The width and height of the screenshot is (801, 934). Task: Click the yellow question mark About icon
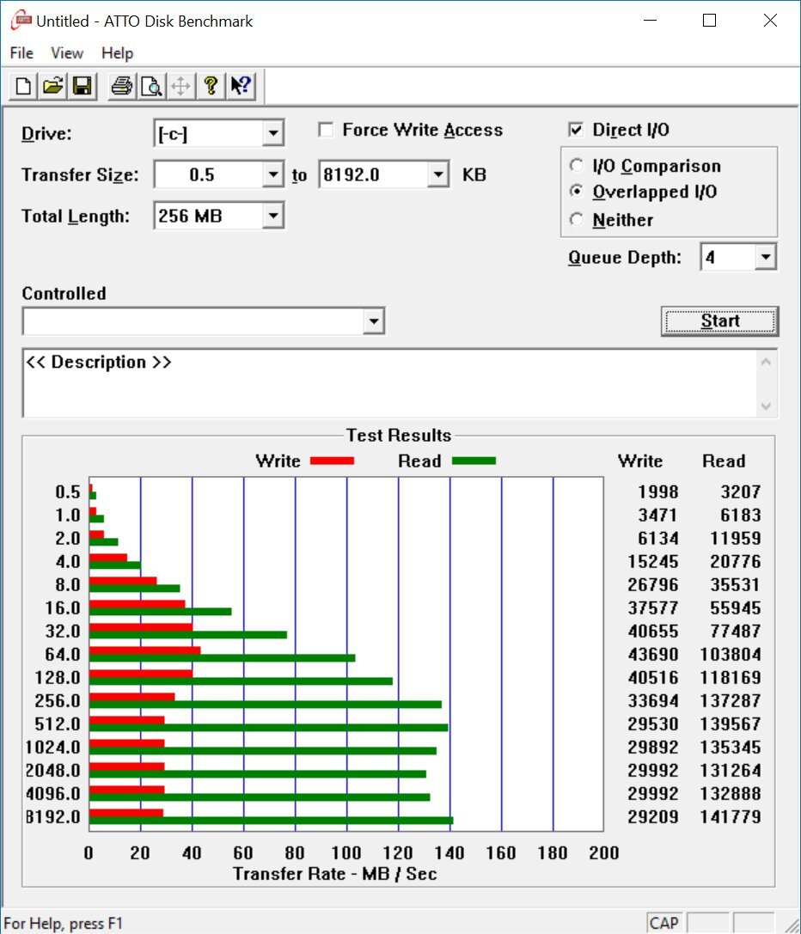coord(210,86)
